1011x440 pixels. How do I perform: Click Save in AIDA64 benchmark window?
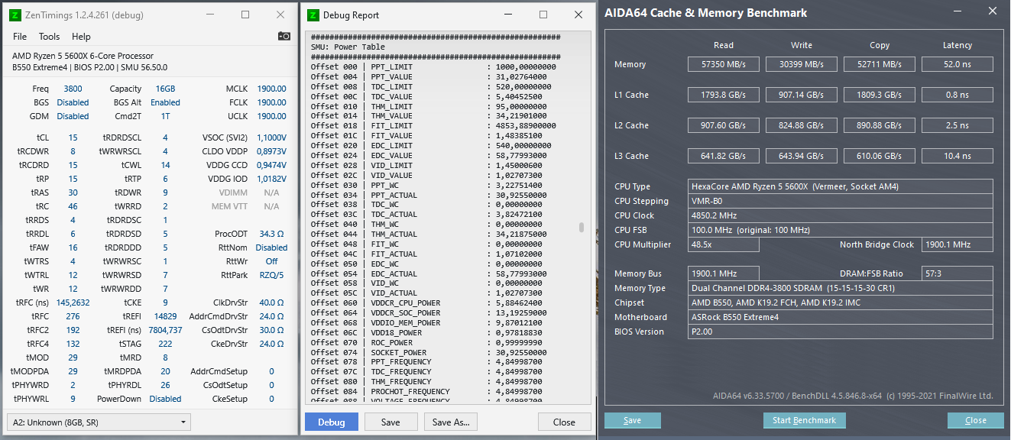pyautogui.click(x=632, y=420)
